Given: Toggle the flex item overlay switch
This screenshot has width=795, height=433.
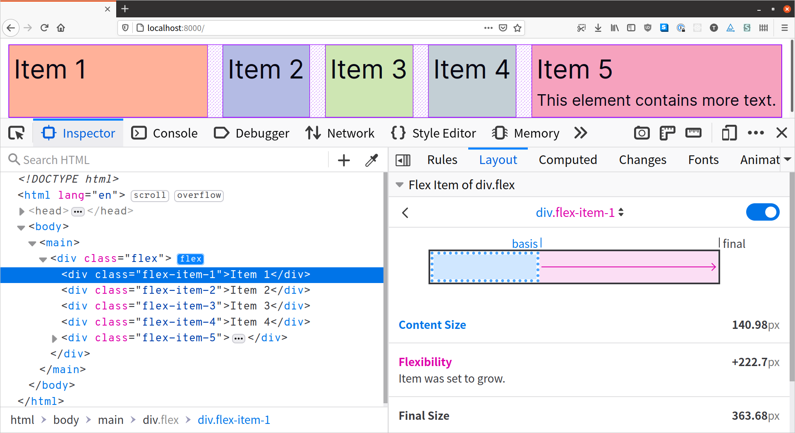Looking at the screenshot, I should coord(763,212).
